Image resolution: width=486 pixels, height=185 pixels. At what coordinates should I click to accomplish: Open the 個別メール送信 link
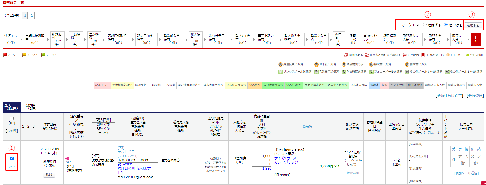pos(466,173)
